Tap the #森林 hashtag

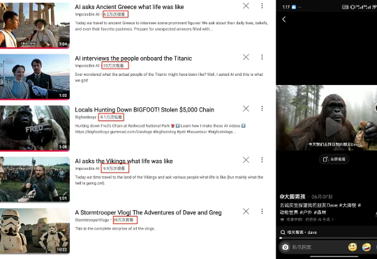(320, 212)
